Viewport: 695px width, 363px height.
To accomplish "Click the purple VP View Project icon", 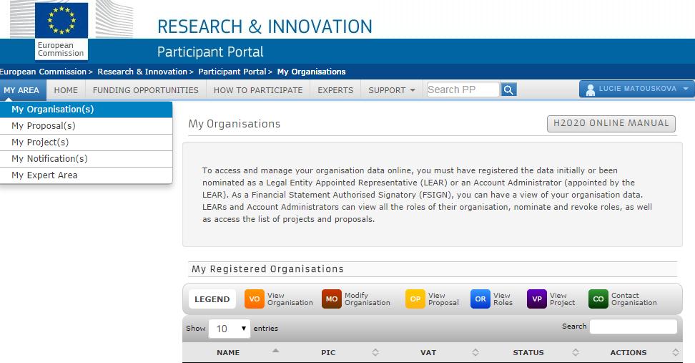I will tap(537, 299).
